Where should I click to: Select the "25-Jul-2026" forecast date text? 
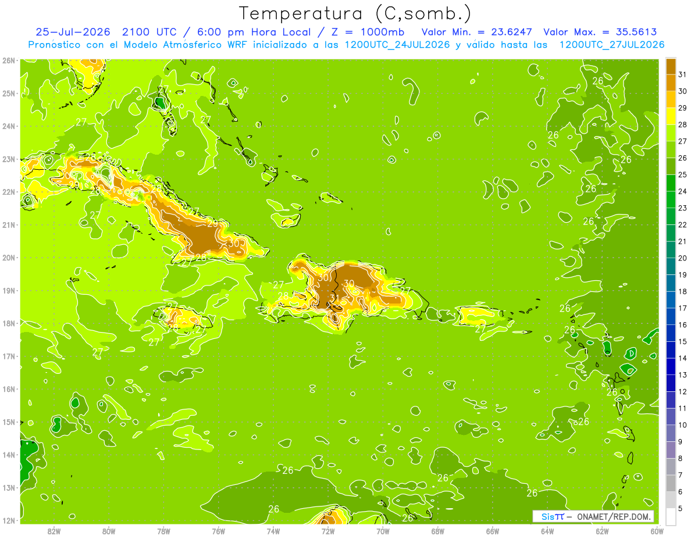point(73,32)
